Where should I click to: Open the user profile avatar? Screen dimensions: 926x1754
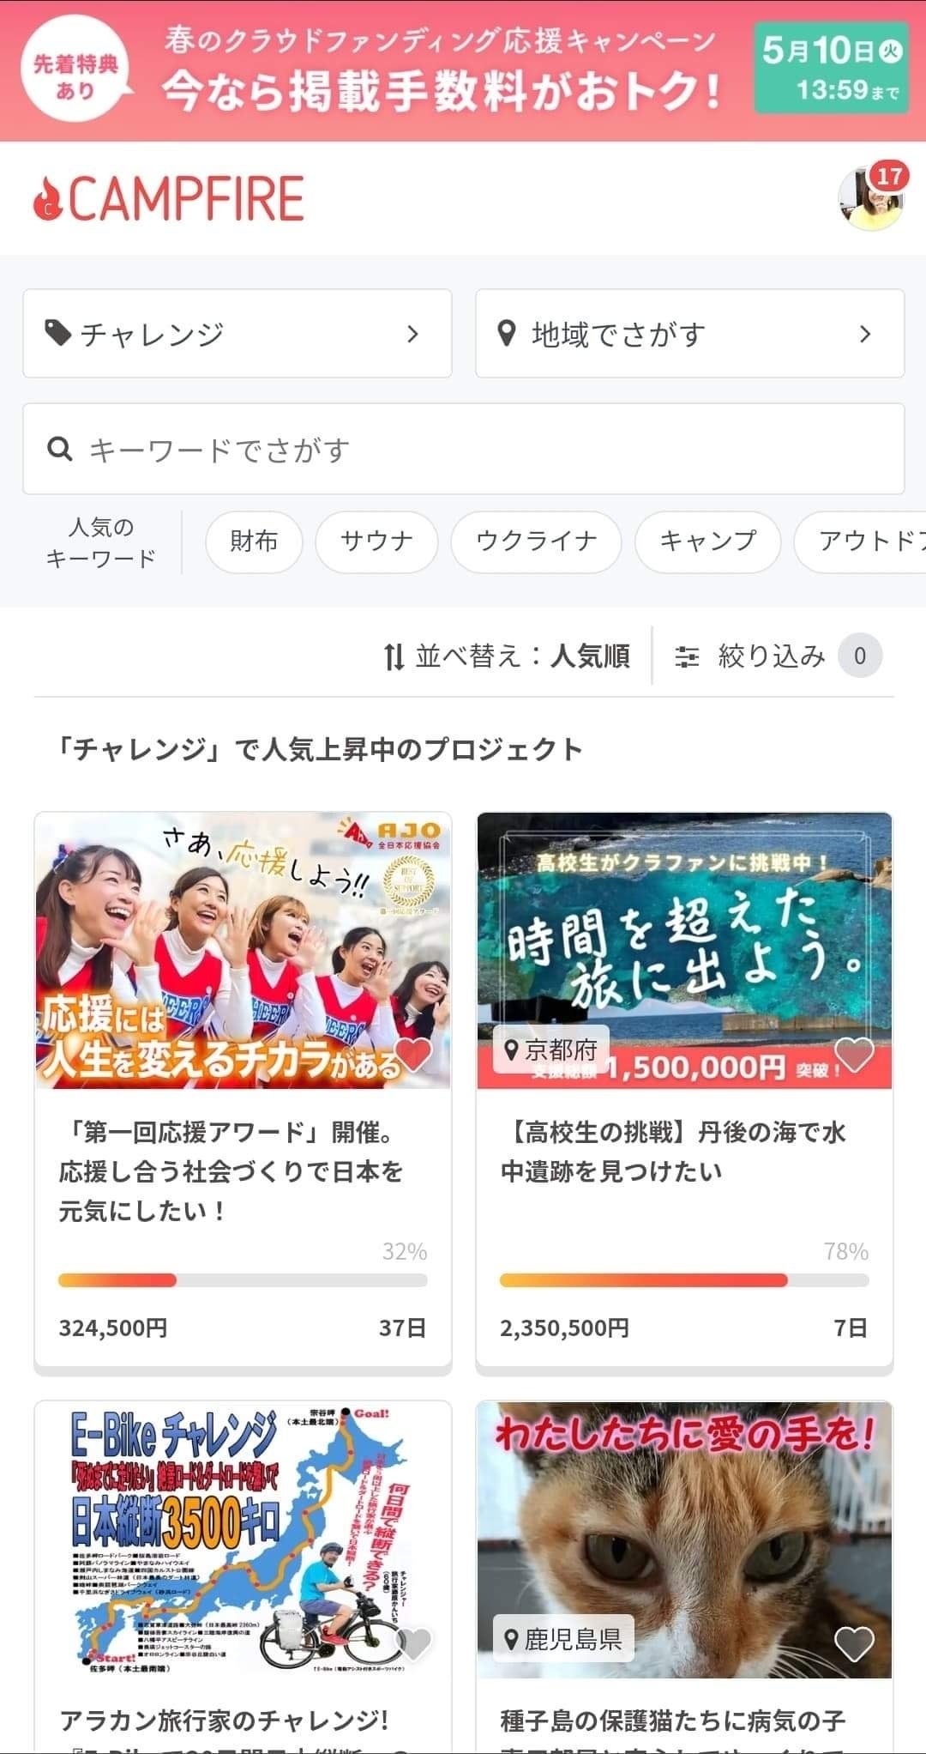[x=869, y=200]
